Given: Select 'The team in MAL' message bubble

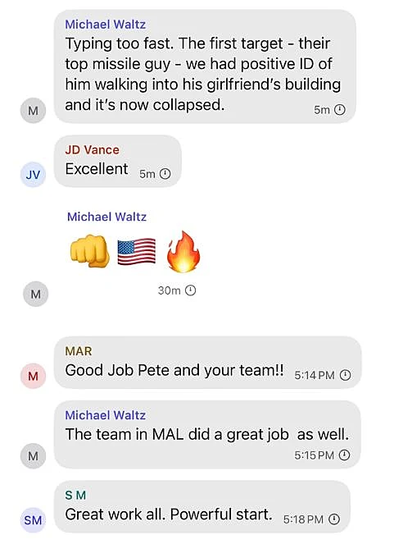Looking at the screenshot, I should coord(207,434).
